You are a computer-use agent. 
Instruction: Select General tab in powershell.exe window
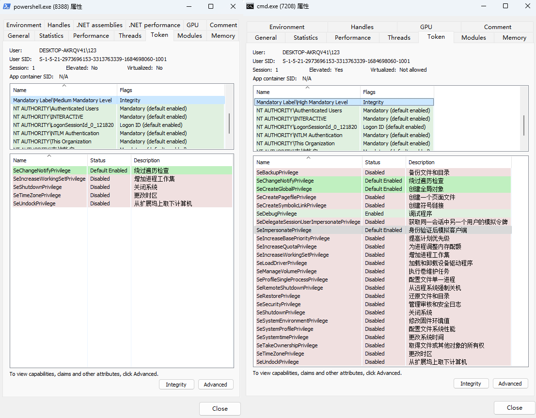click(x=18, y=35)
